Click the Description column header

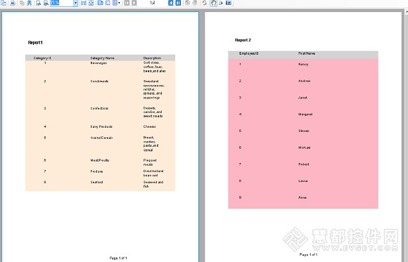(x=152, y=58)
